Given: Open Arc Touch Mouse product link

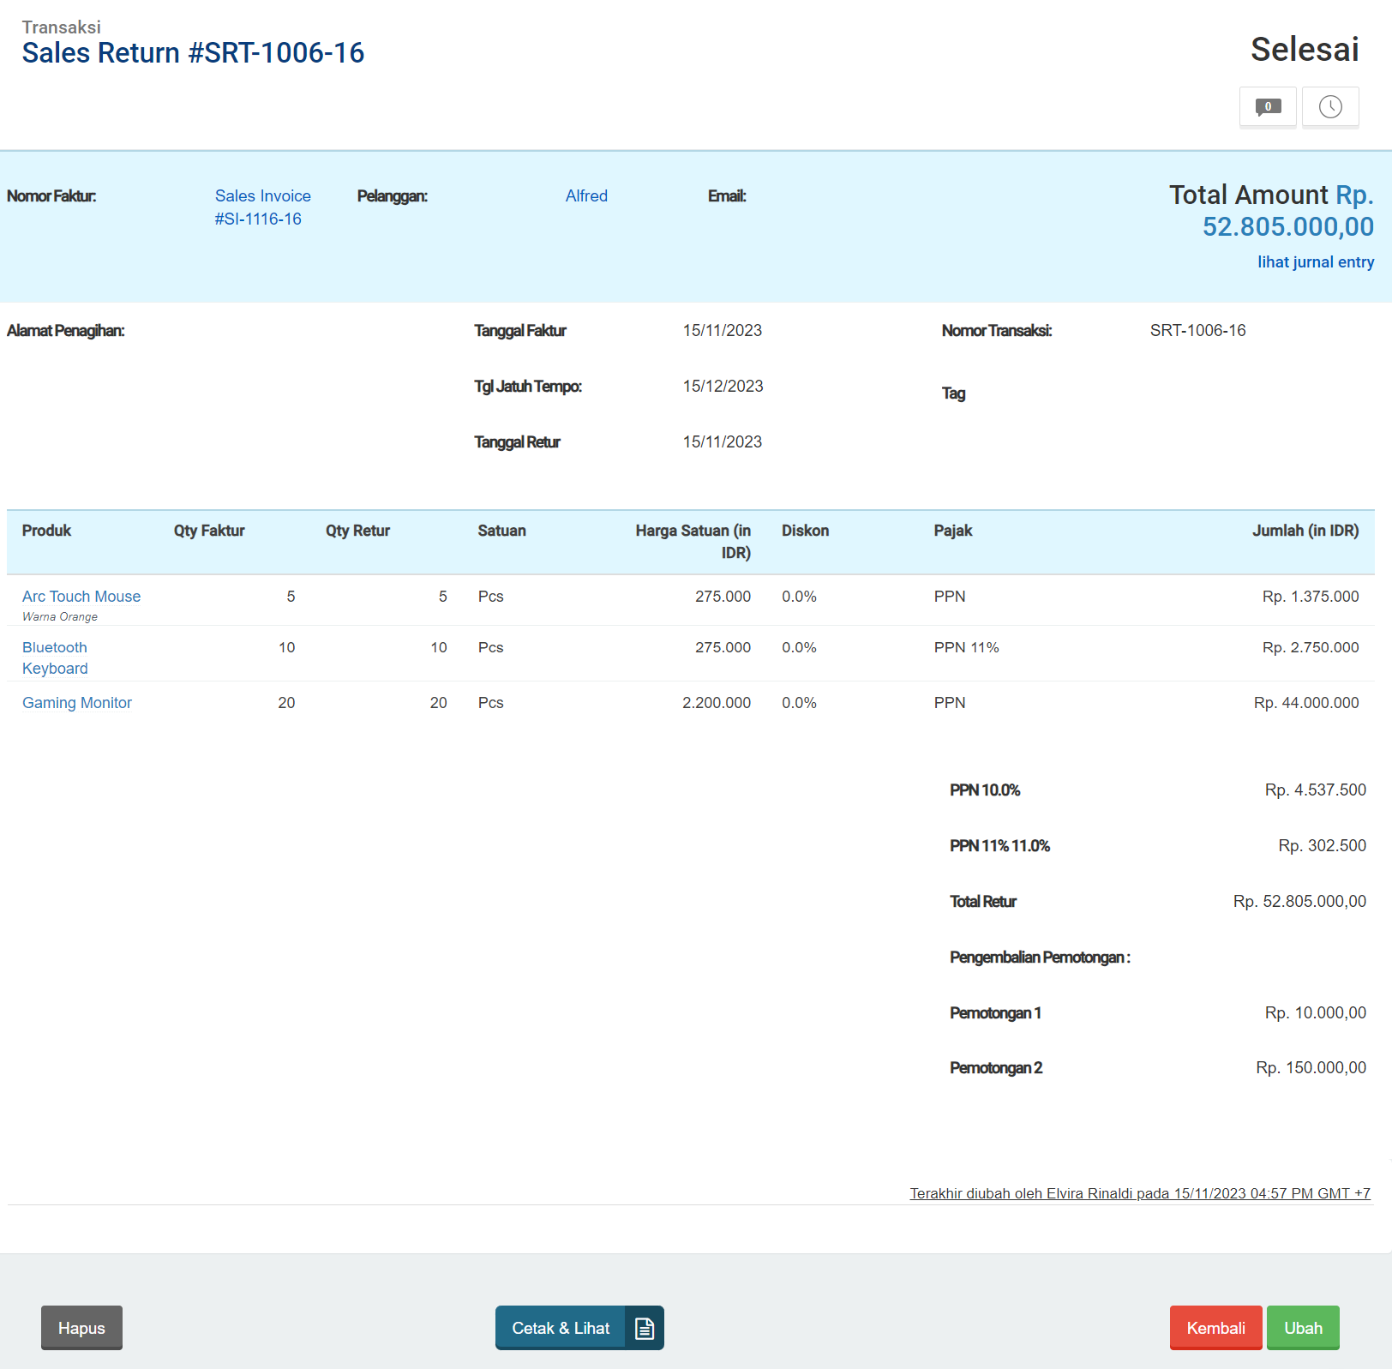Looking at the screenshot, I should click(x=81, y=597).
